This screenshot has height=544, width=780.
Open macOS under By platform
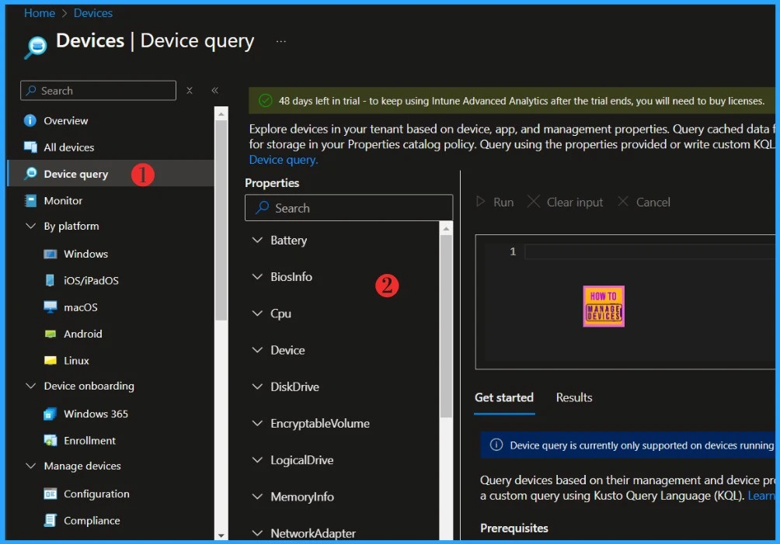(81, 307)
